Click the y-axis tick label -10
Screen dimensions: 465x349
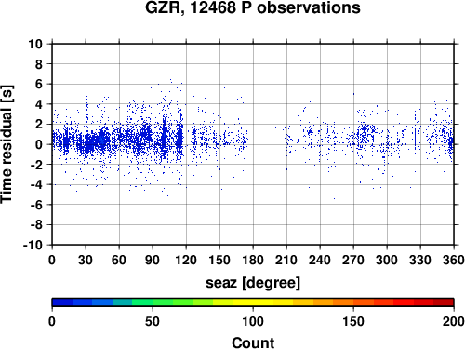click(x=33, y=245)
